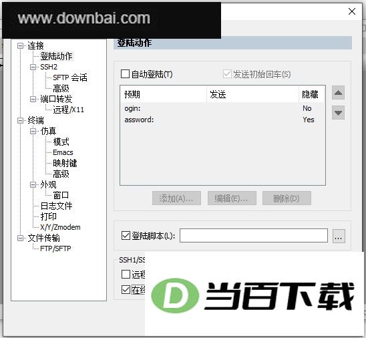
Task: Click the 隐藏 column header
Action: [x=311, y=94]
